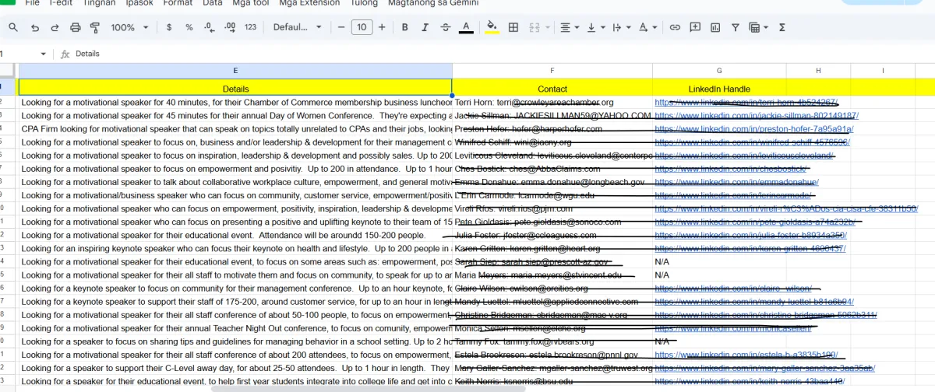Open the Format menu
Screen dimensions: 935x392
pos(178,3)
